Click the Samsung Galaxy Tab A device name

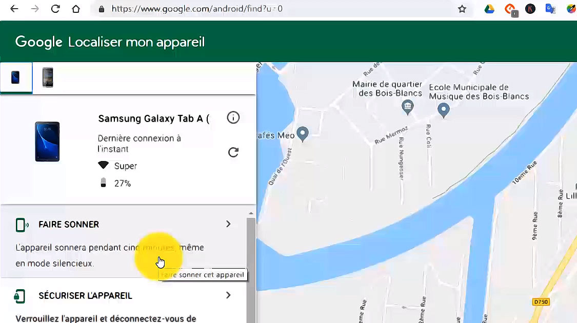153,118
